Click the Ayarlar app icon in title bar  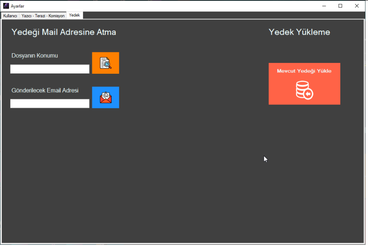pos(6,6)
